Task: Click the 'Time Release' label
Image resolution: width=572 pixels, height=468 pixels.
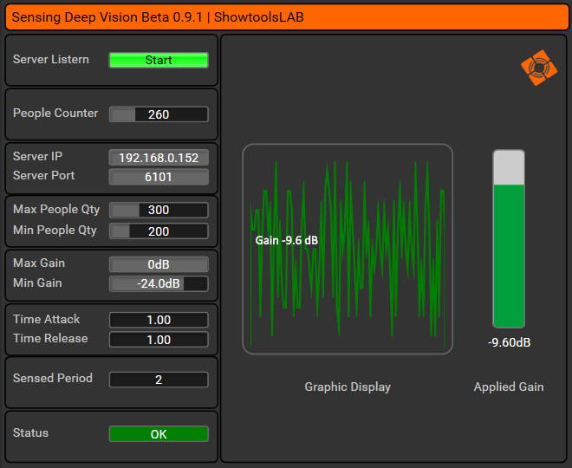Action: (50, 338)
